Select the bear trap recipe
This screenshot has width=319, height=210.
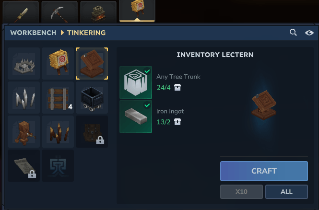tap(24, 63)
